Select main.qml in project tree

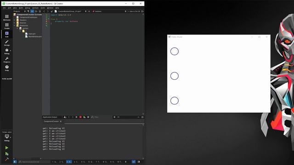click(32, 34)
